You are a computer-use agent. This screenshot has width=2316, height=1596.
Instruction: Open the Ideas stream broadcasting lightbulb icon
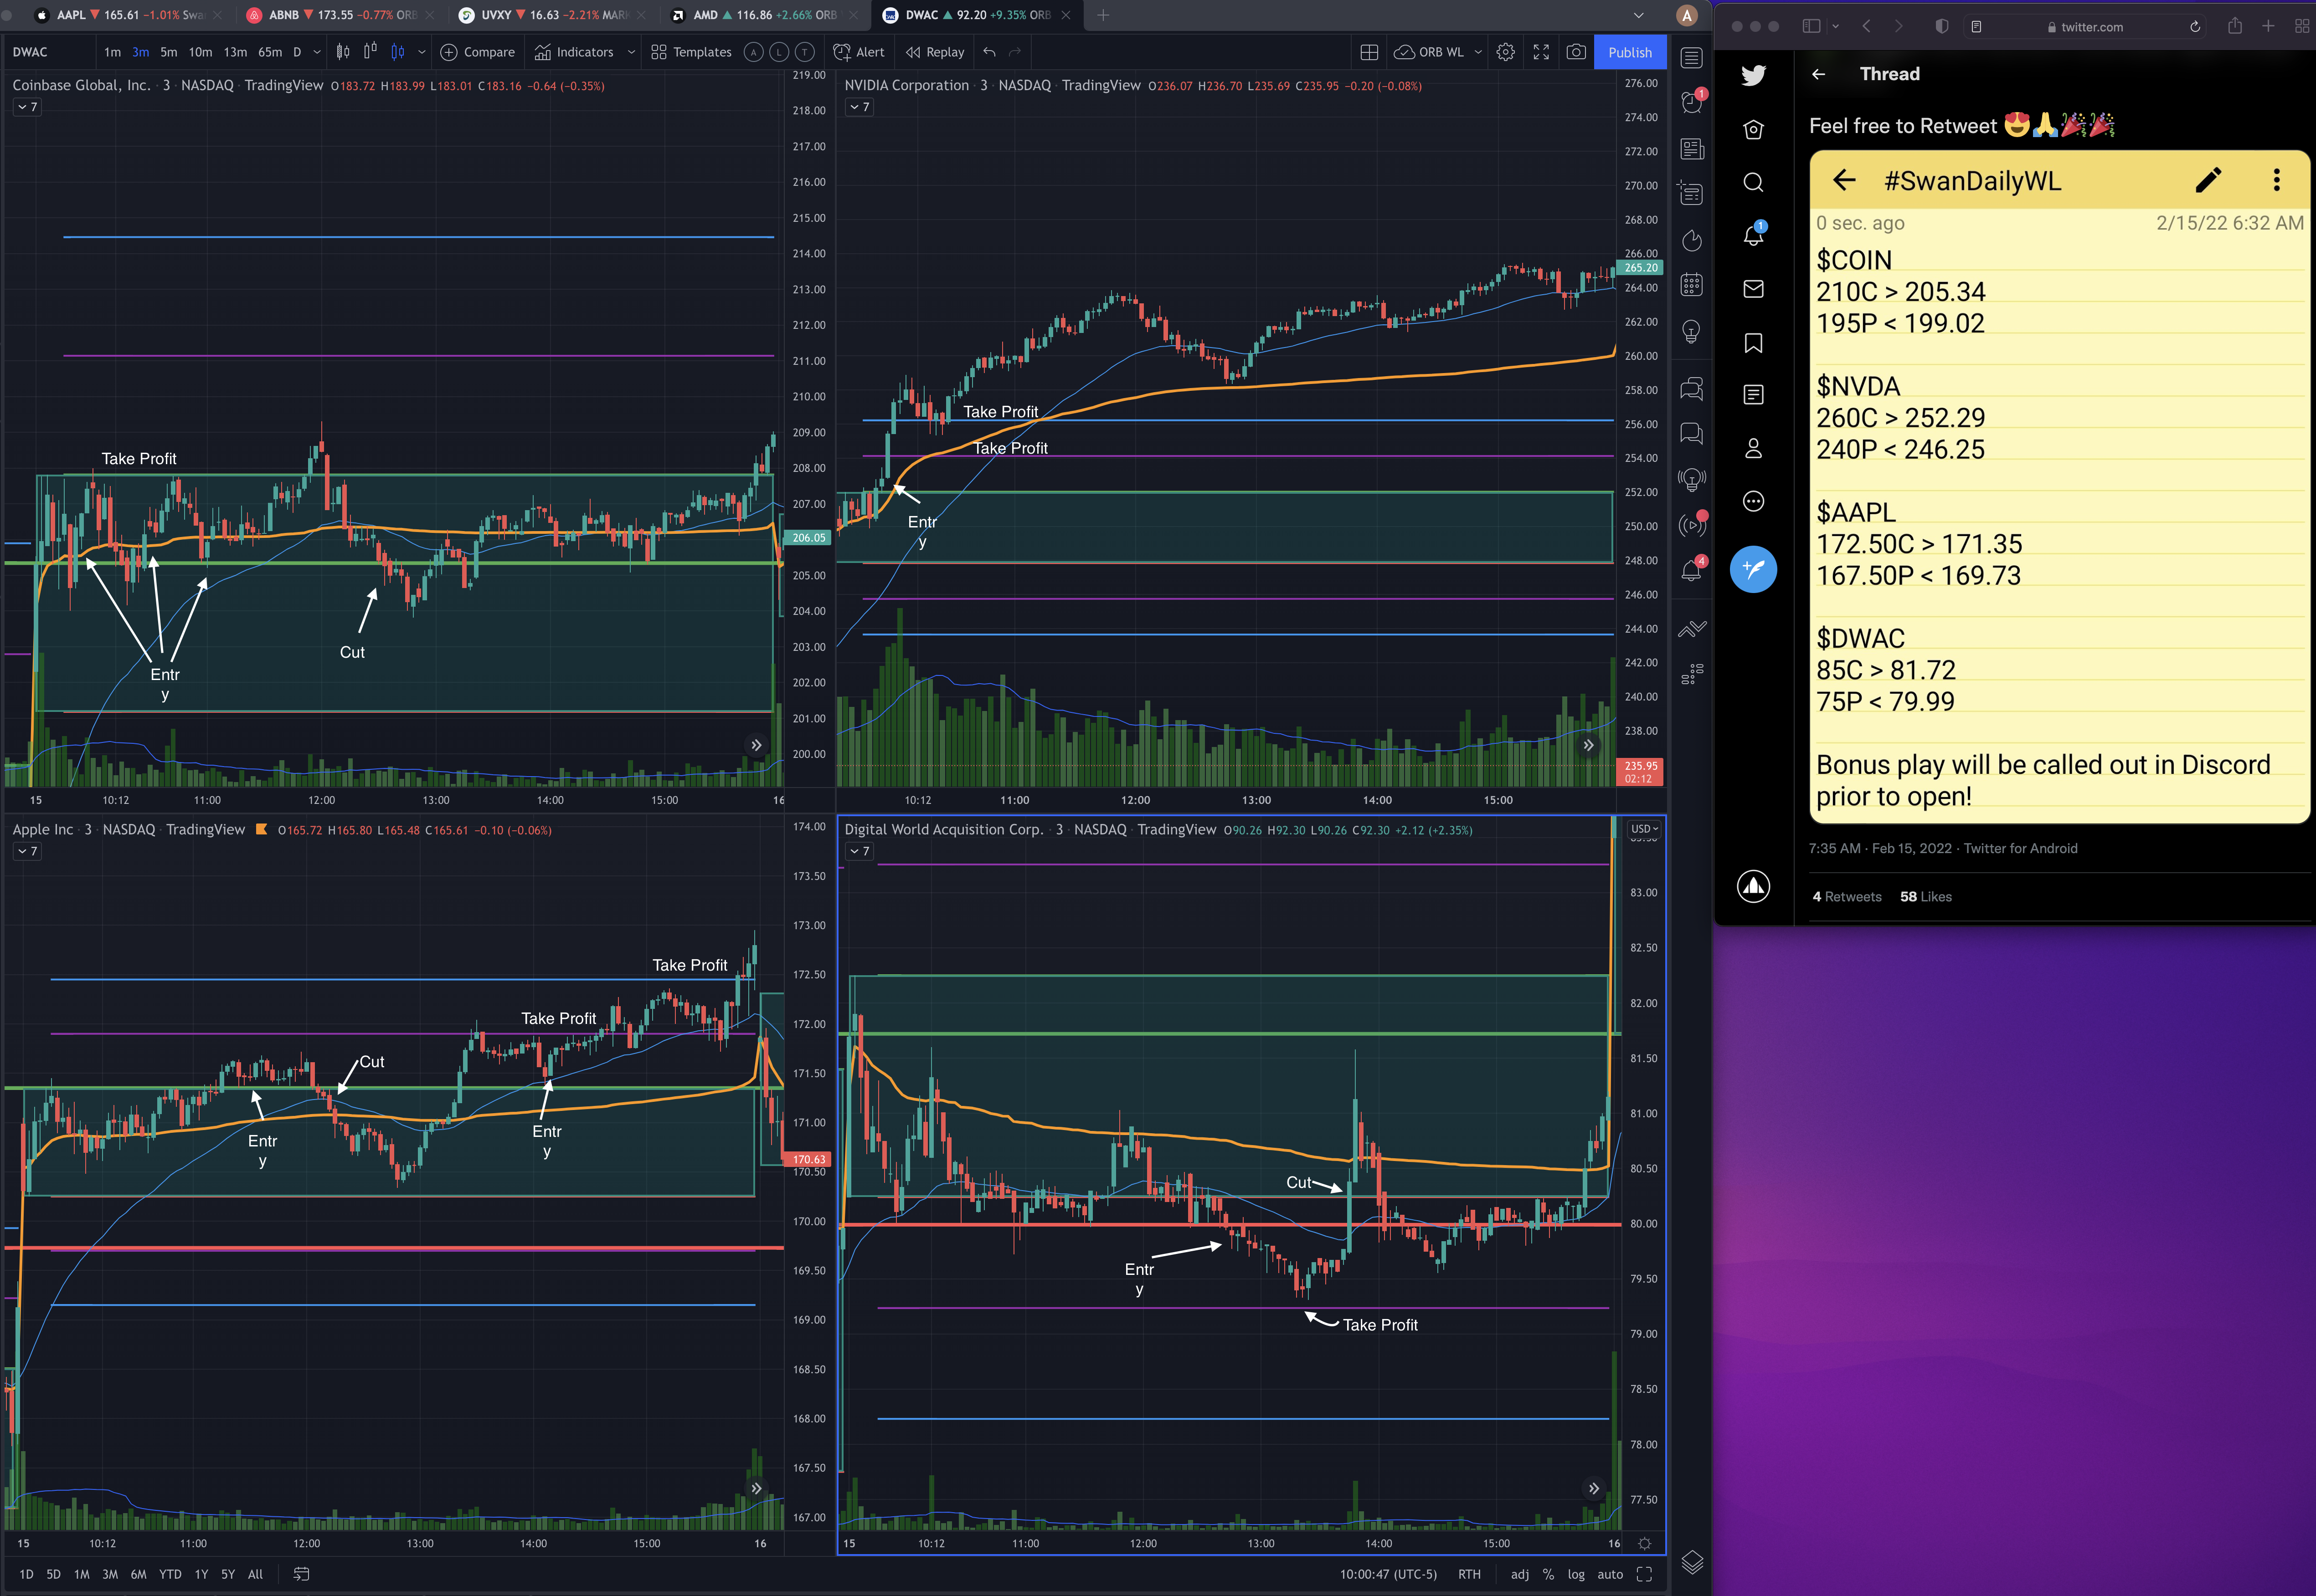[1691, 479]
